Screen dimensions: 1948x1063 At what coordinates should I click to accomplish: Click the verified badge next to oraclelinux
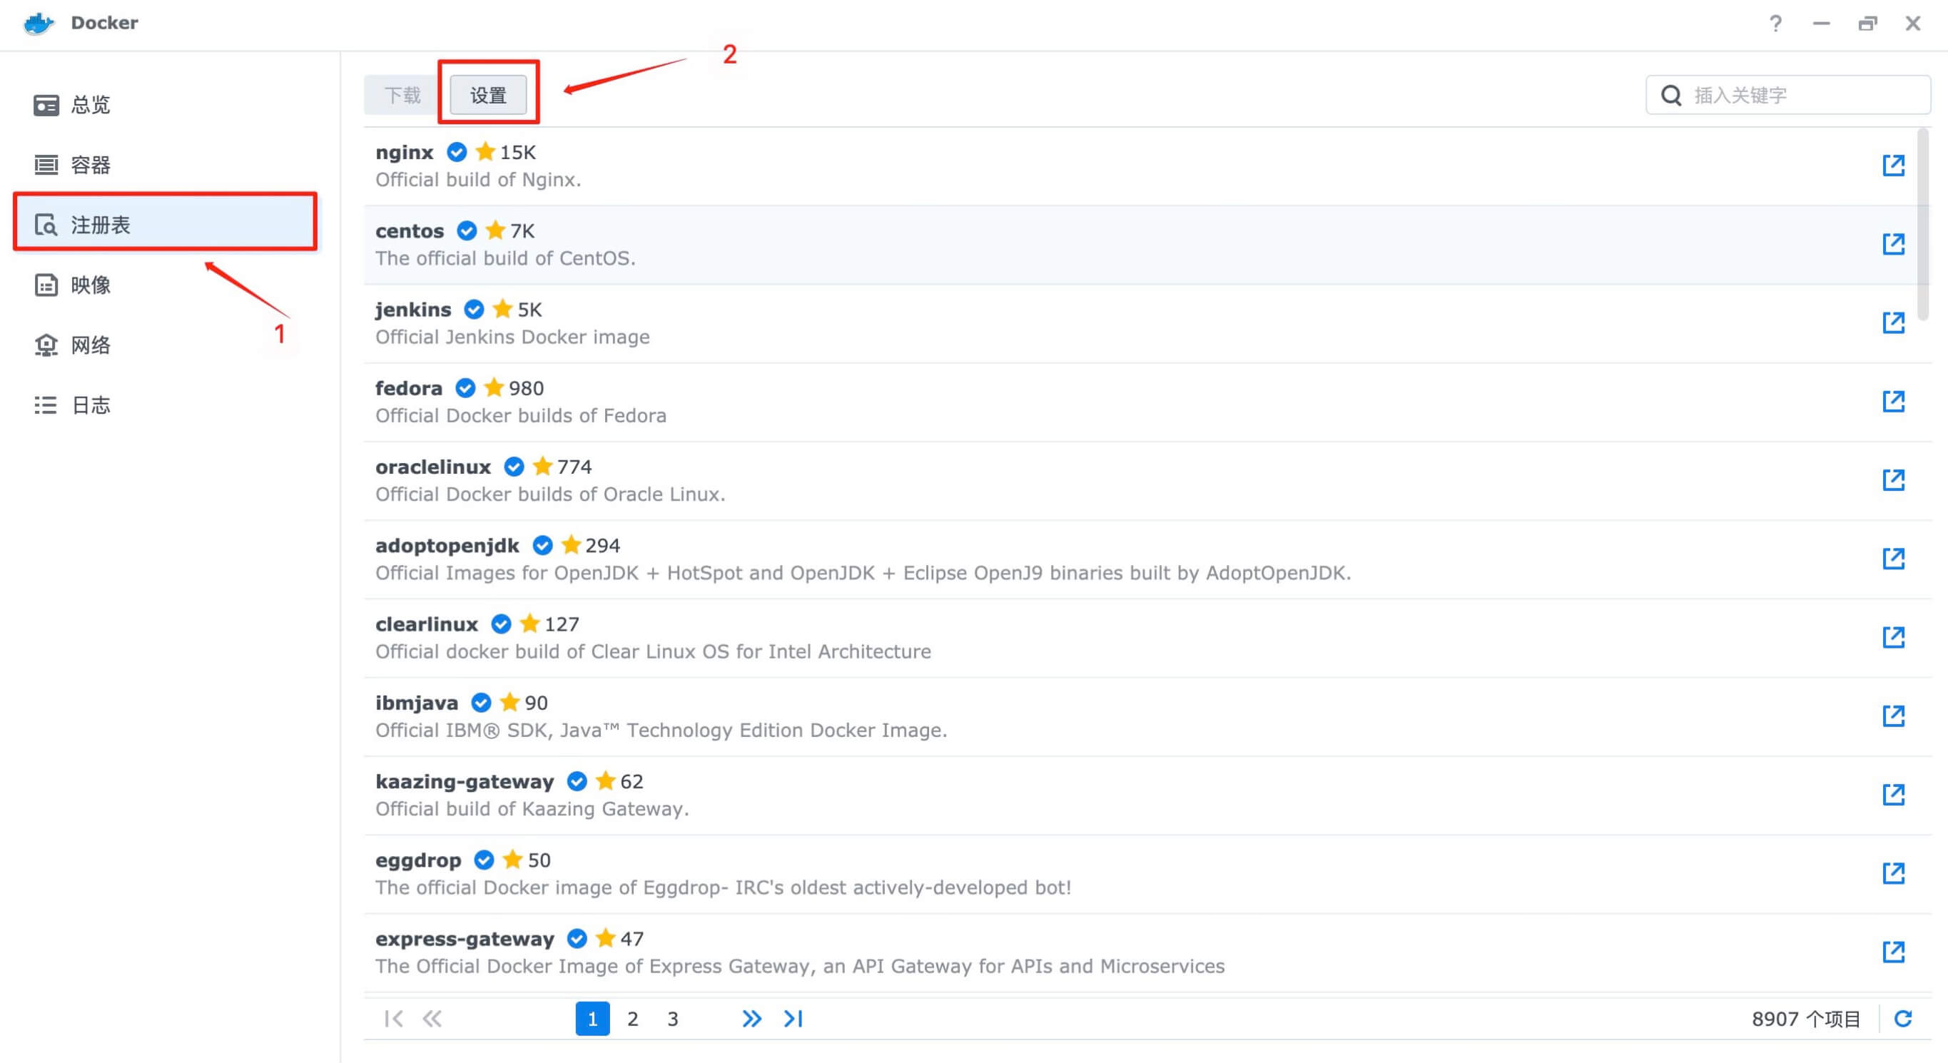tap(514, 467)
